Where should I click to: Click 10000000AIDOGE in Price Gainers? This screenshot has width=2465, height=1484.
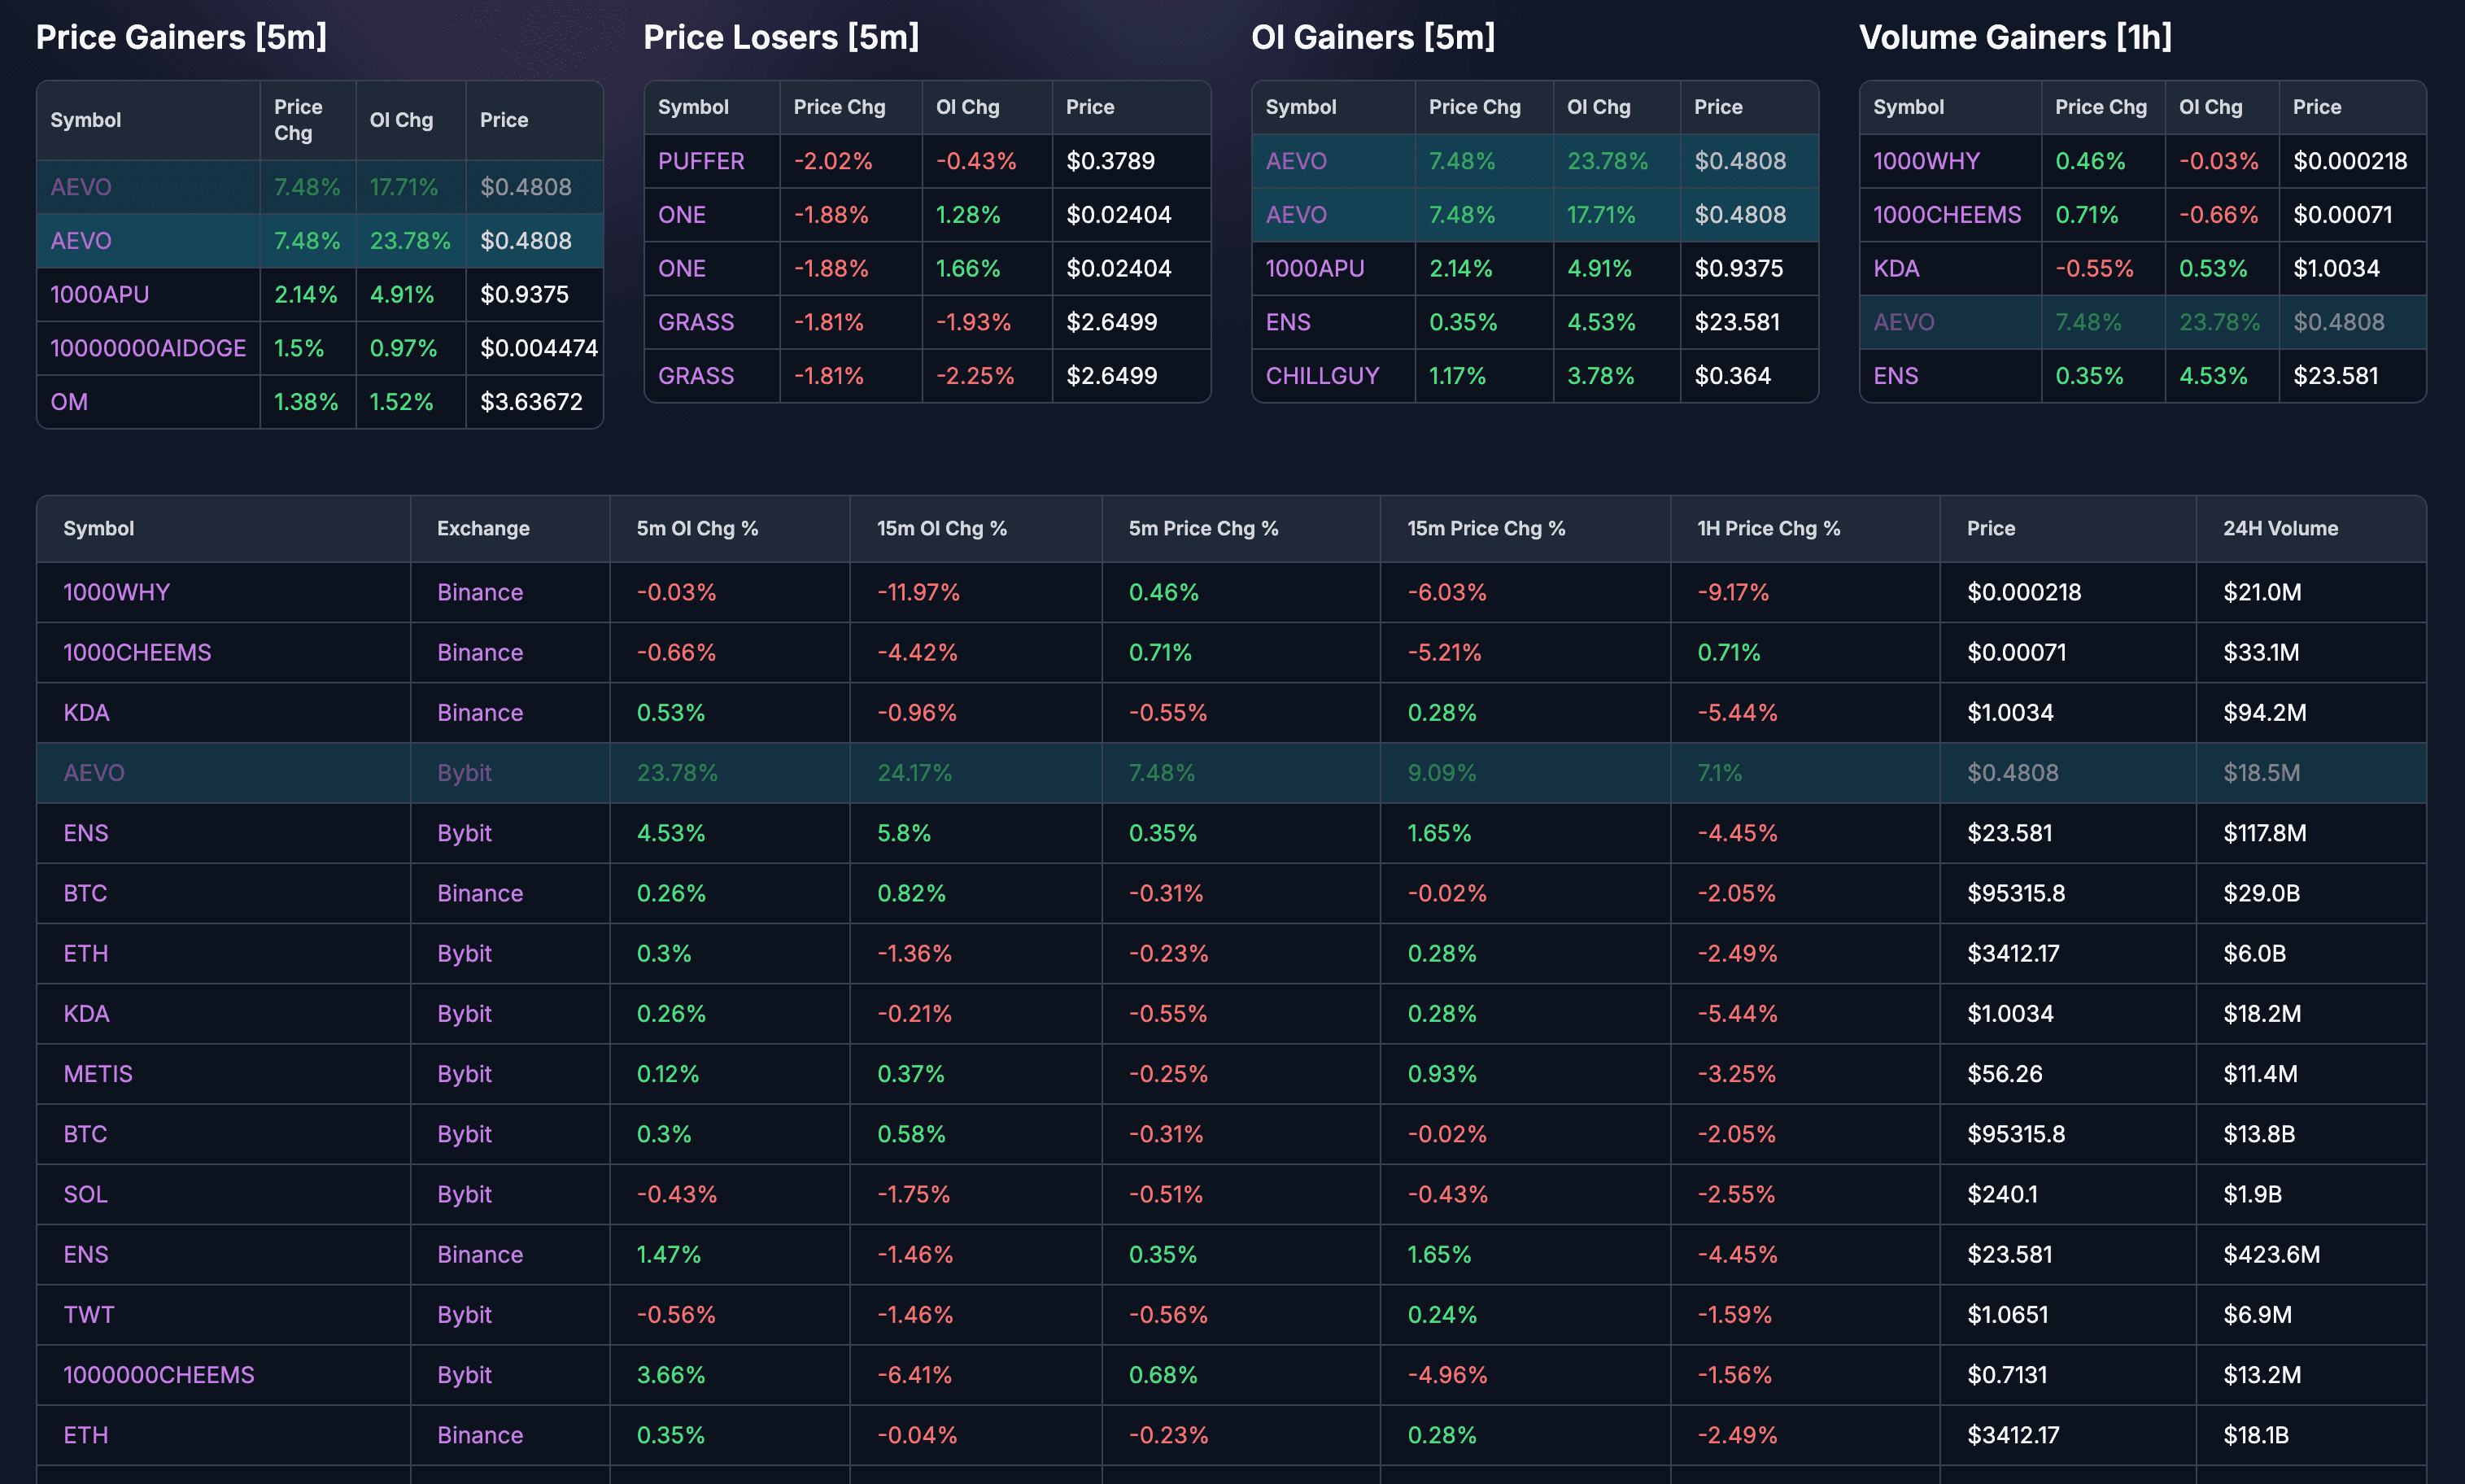pyautogui.click(x=147, y=348)
